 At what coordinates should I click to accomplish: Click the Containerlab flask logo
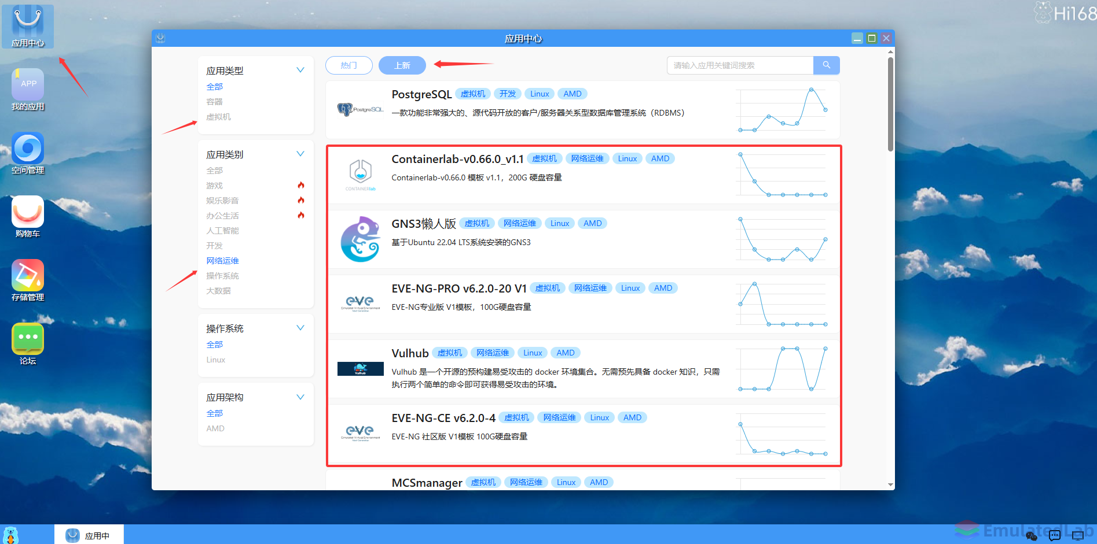point(360,175)
